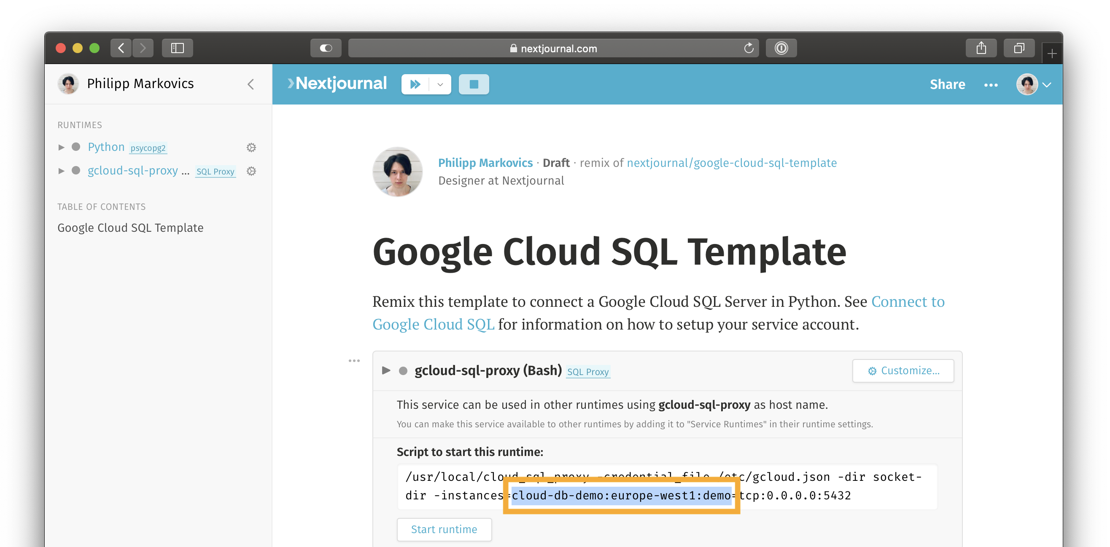This screenshot has width=1110, height=547.
Task: Click the Share button
Action: tap(947, 84)
